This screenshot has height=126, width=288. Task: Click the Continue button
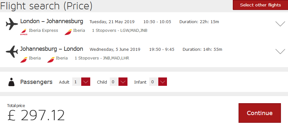coord(259,113)
